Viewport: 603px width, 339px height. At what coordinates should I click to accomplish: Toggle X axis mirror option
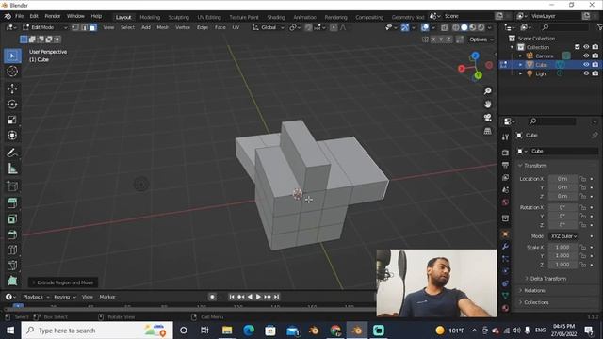tap(433, 40)
